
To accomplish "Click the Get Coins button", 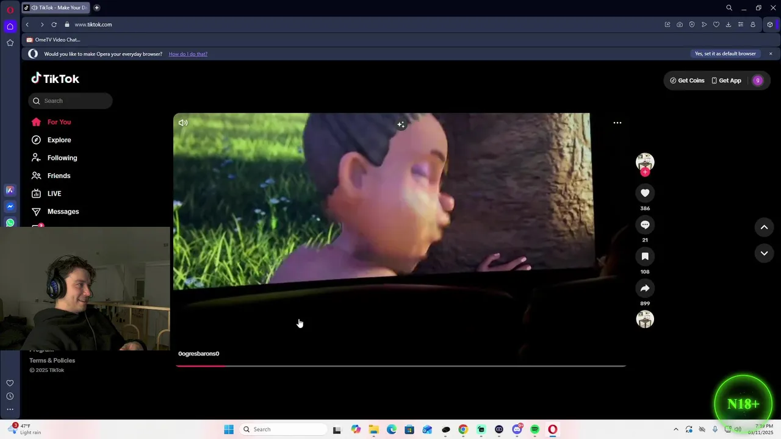I will click(x=687, y=80).
